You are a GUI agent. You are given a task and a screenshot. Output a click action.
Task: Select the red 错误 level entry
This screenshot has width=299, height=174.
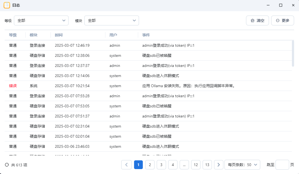pyautogui.click(x=13, y=86)
